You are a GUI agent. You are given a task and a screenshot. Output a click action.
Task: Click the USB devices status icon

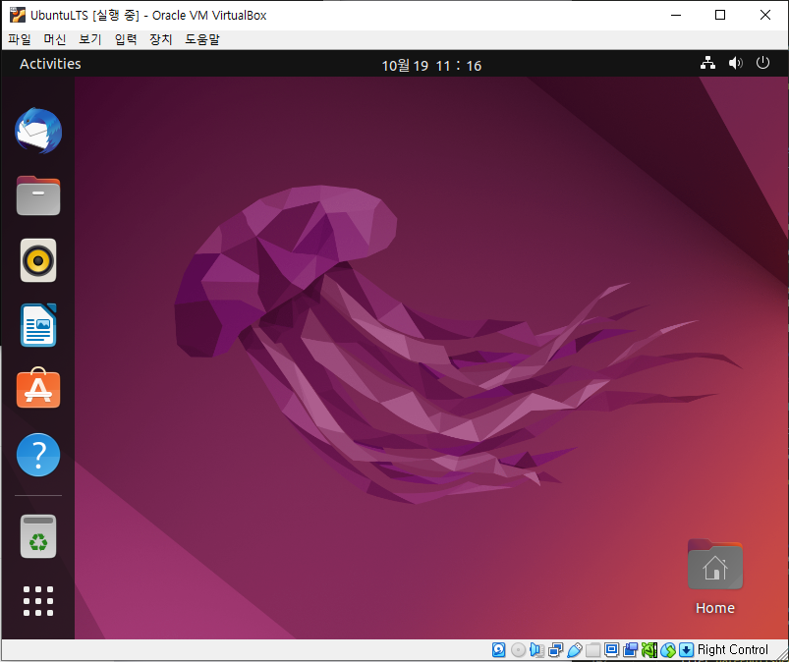575,650
